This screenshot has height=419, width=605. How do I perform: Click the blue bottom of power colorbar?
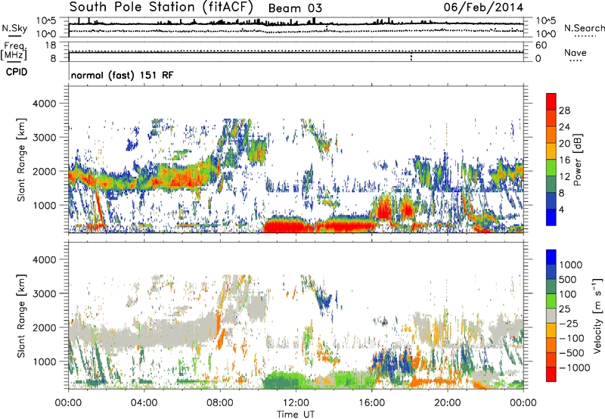click(551, 217)
